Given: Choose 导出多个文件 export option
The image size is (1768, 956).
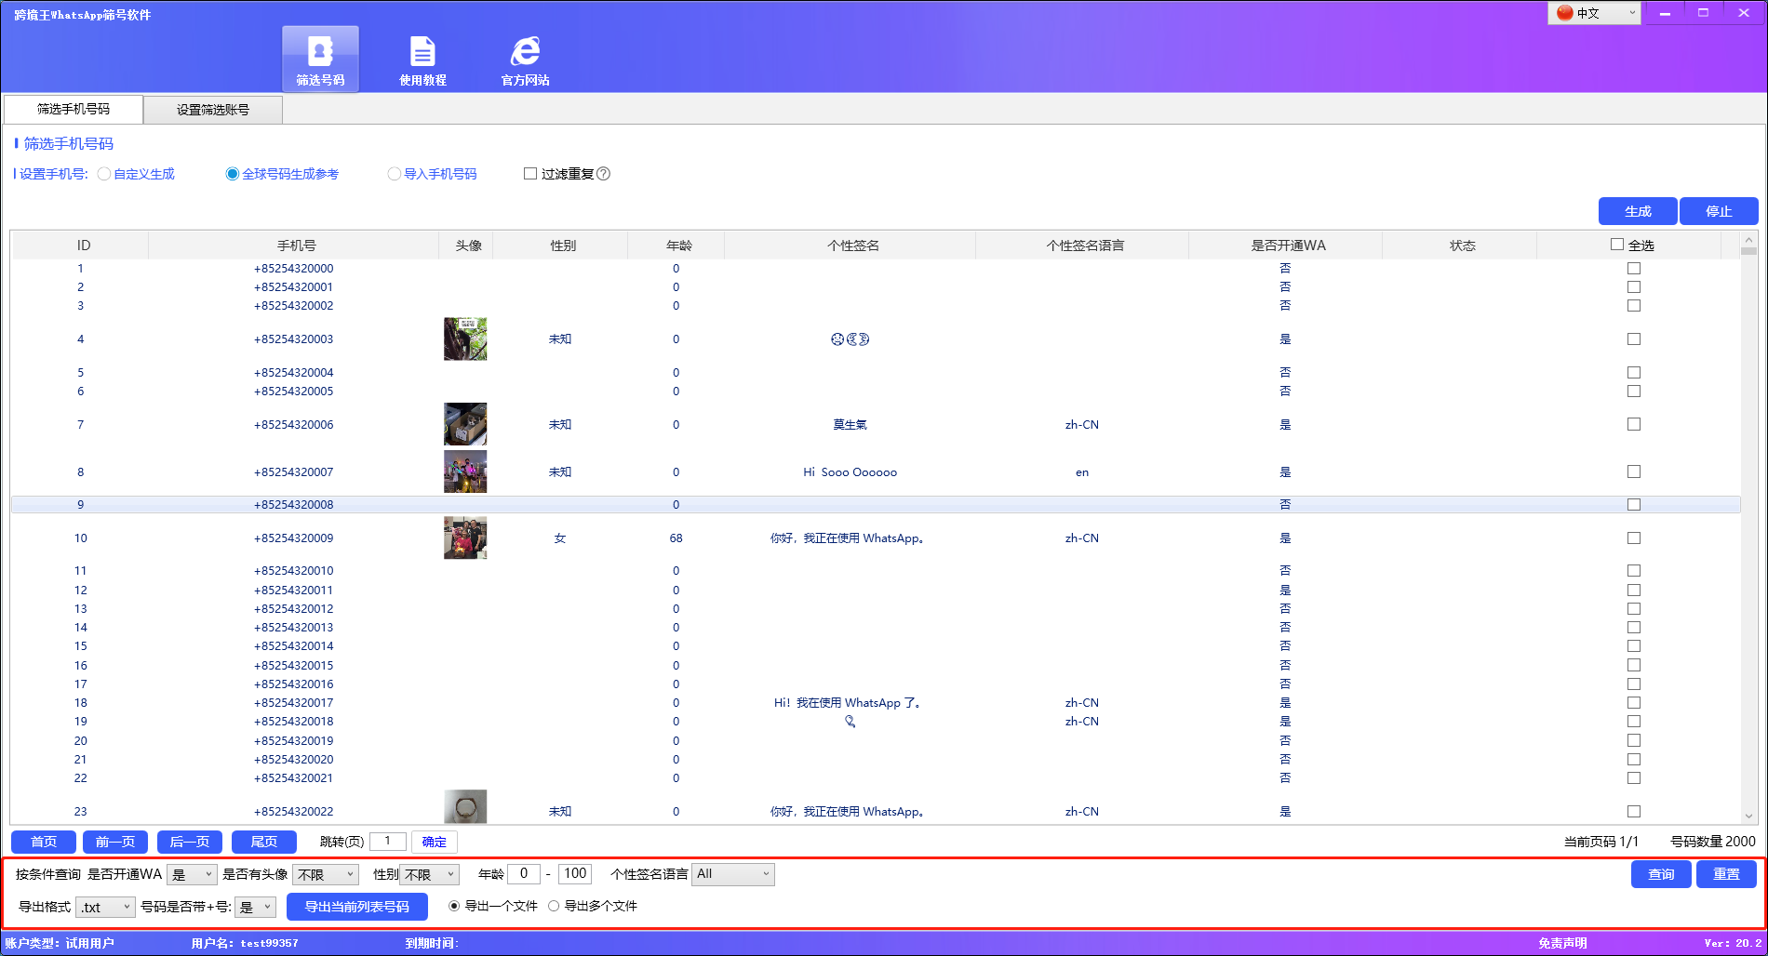Looking at the screenshot, I should 554,905.
